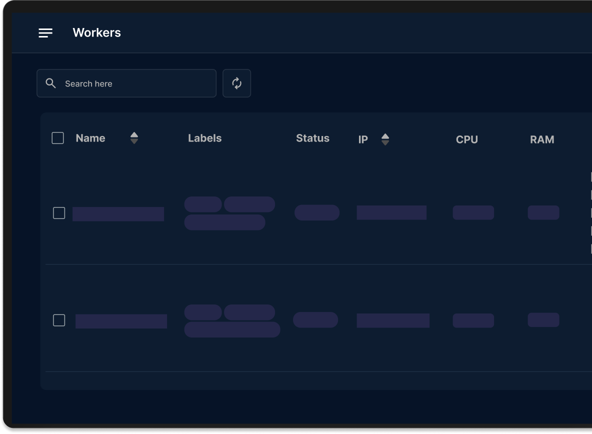Click the RAM column header
Screen dimensions: 592x434
541,140
